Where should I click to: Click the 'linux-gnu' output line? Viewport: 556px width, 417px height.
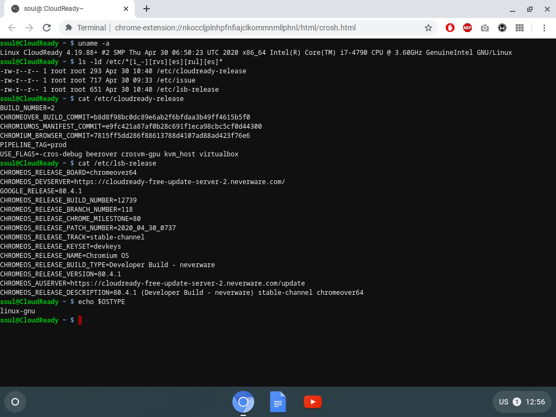[x=18, y=311]
